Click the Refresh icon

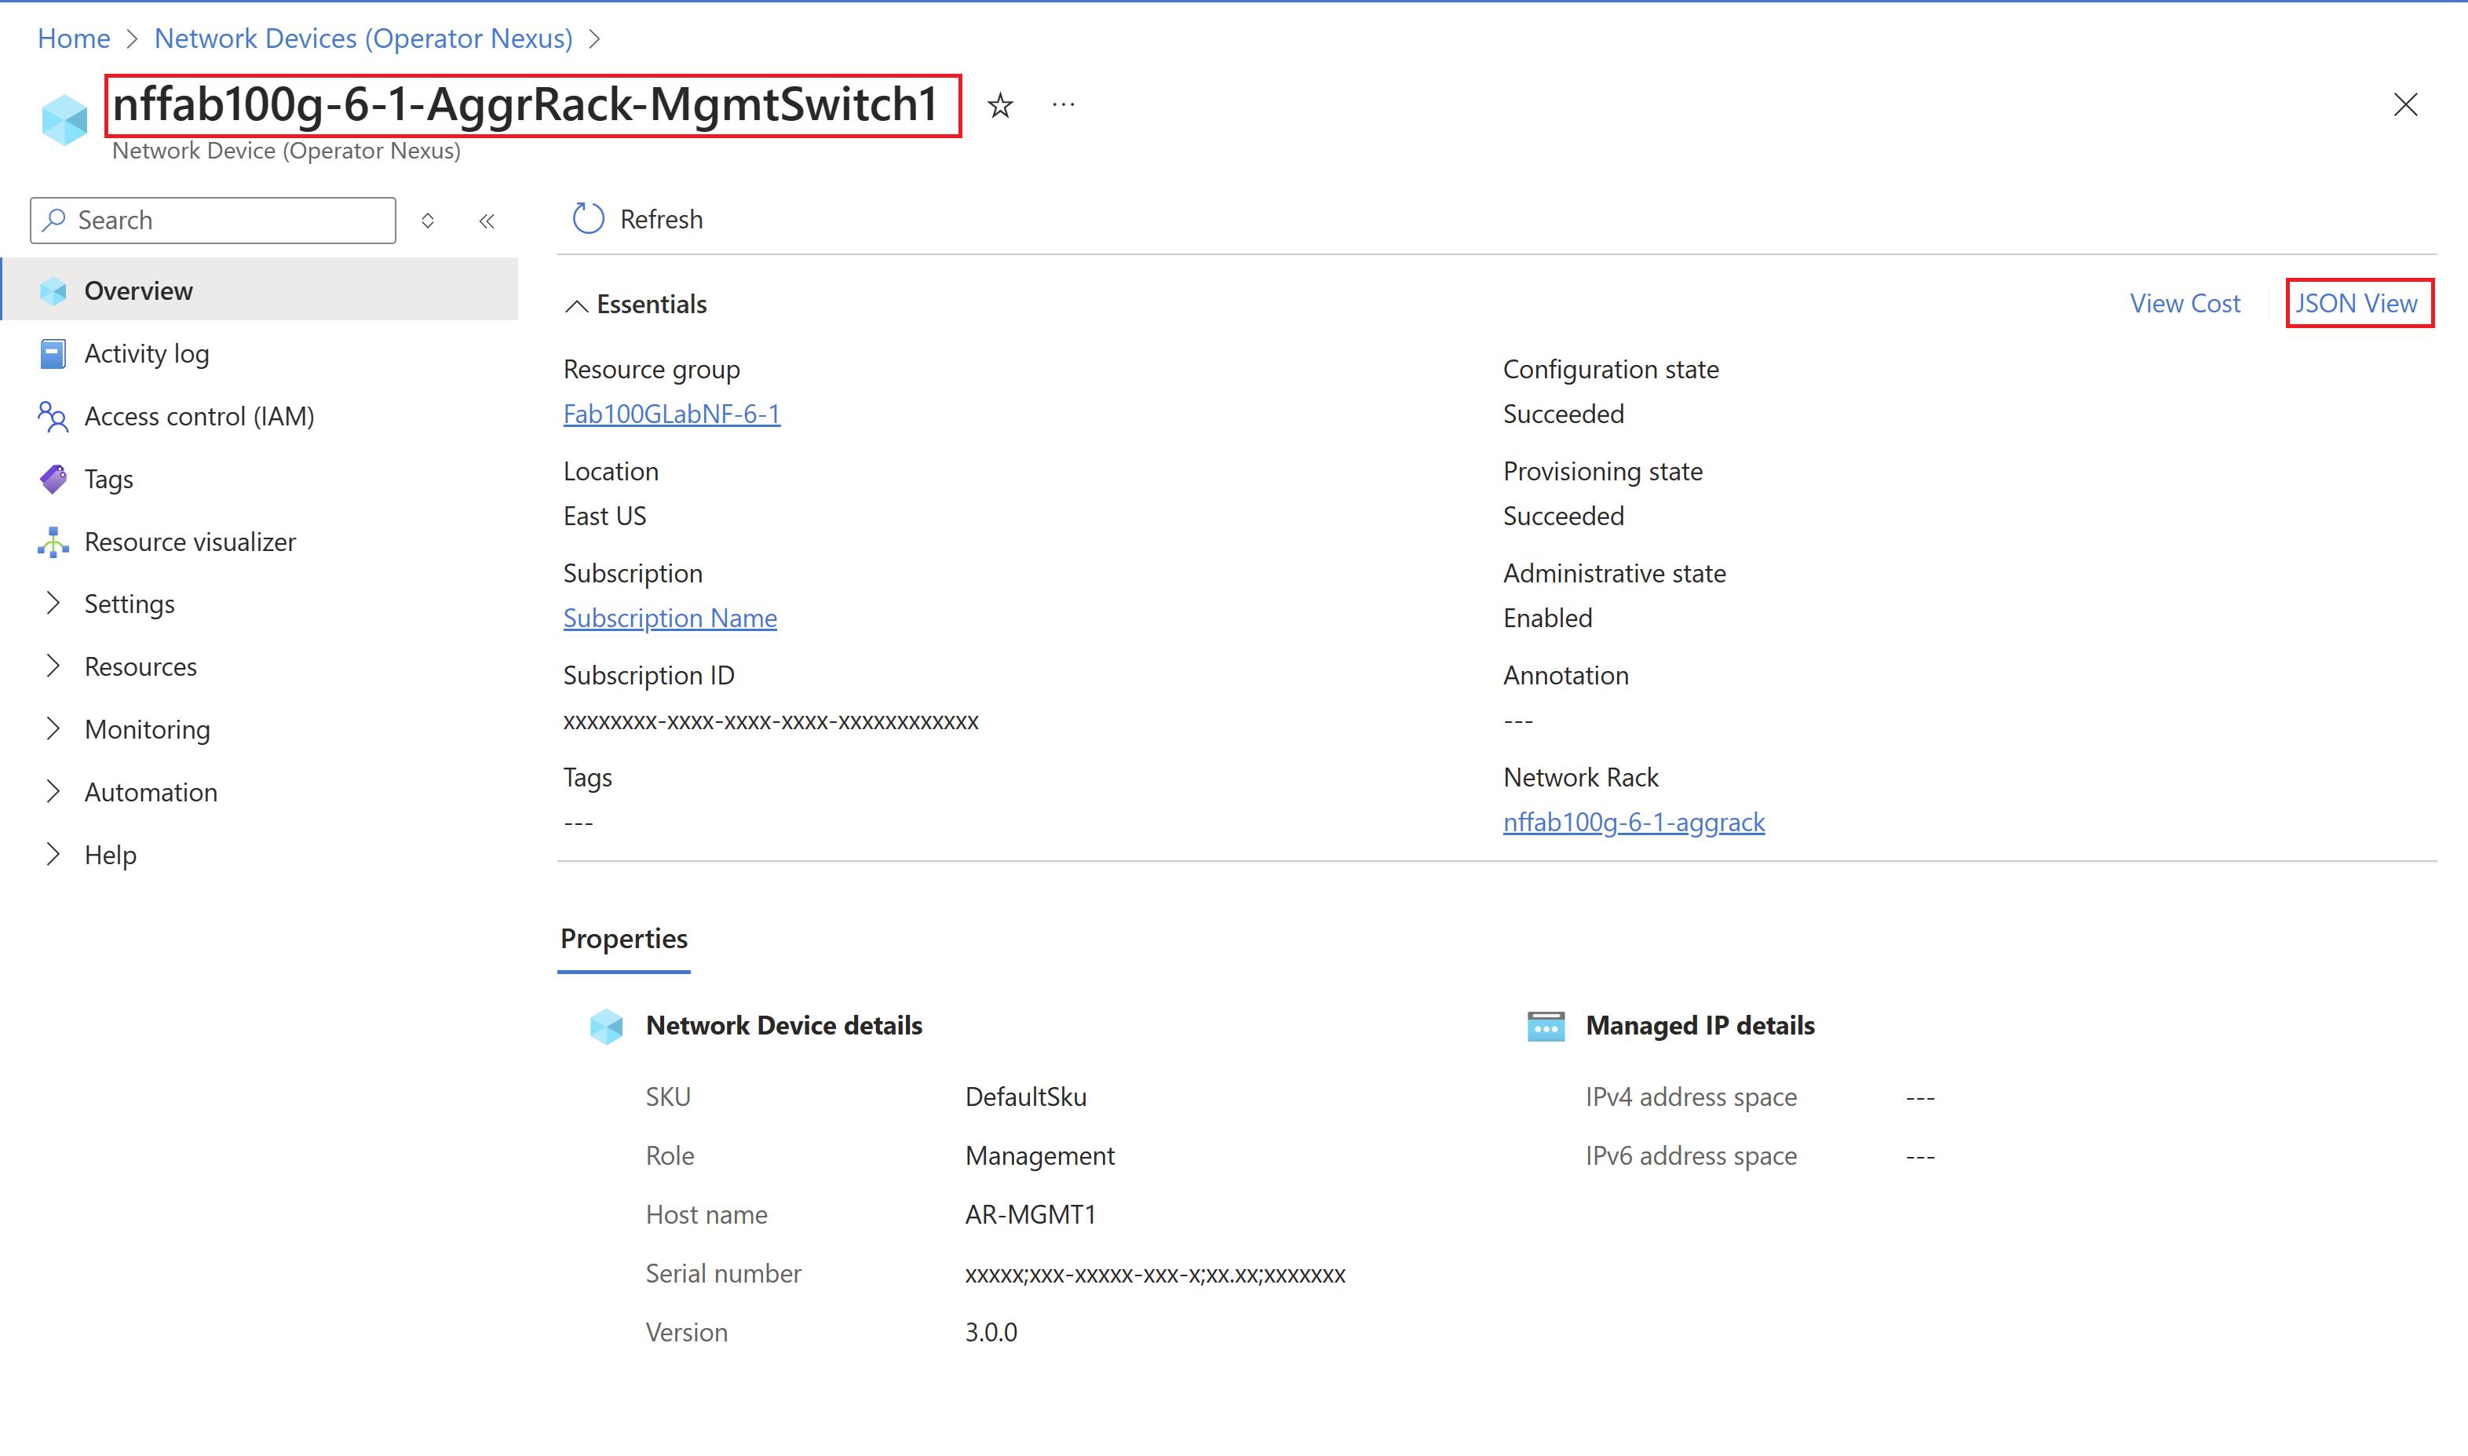pos(588,219)
